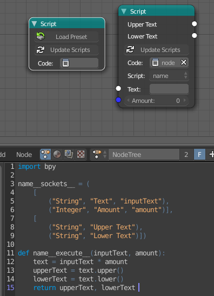
Task: Click the Amount value field
Action: tap(157, 101)
